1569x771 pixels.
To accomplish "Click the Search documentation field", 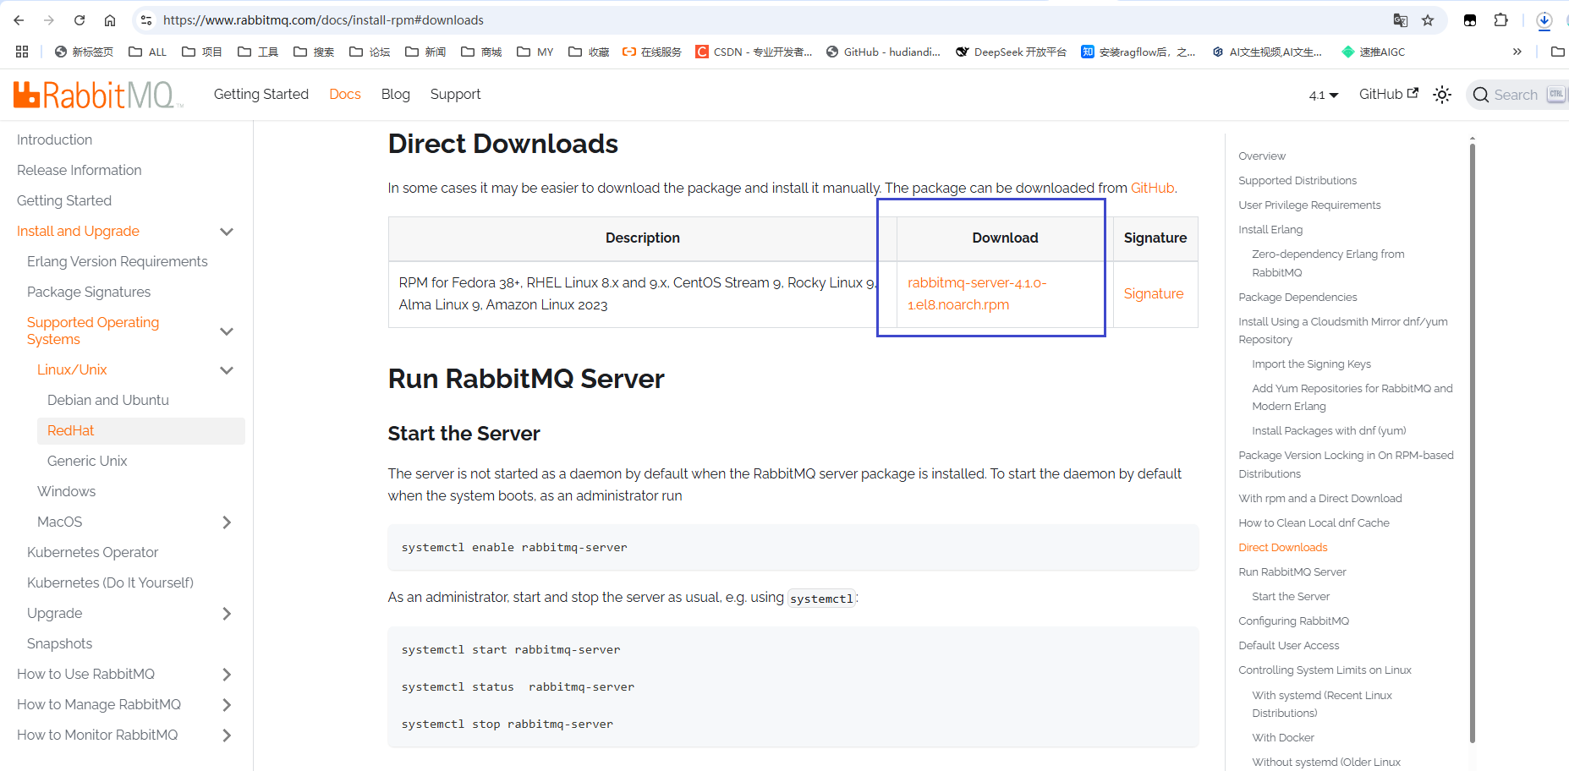I will (x=1517, y=95).
